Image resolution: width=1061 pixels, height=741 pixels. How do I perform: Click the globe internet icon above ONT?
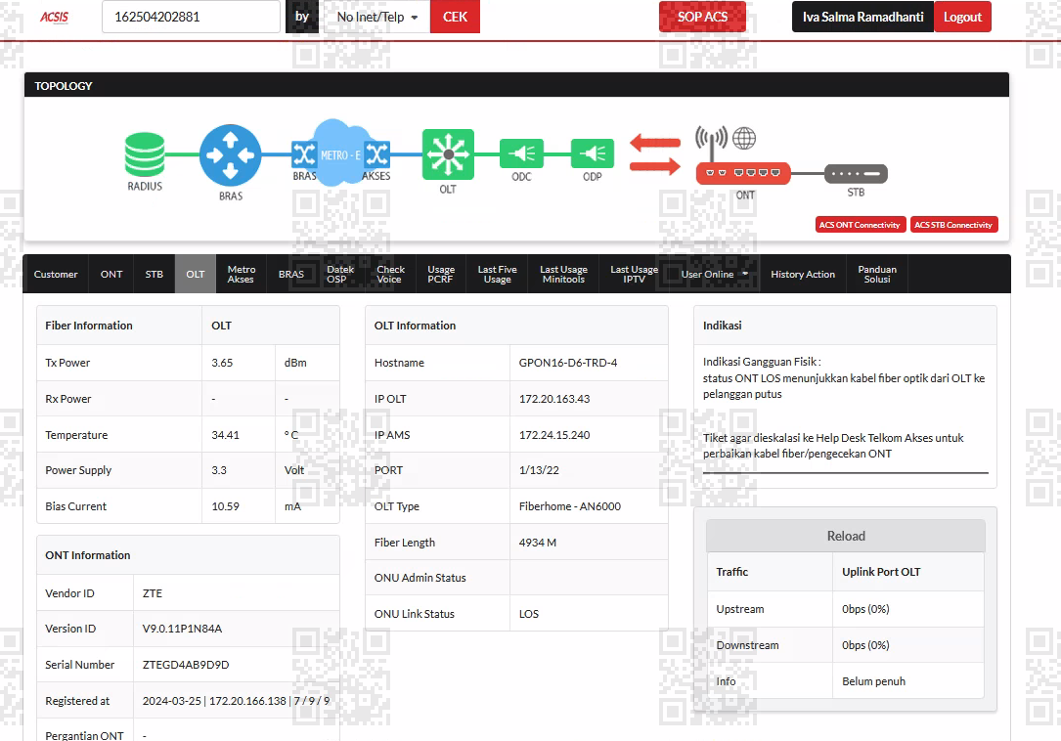click(744, 139)
